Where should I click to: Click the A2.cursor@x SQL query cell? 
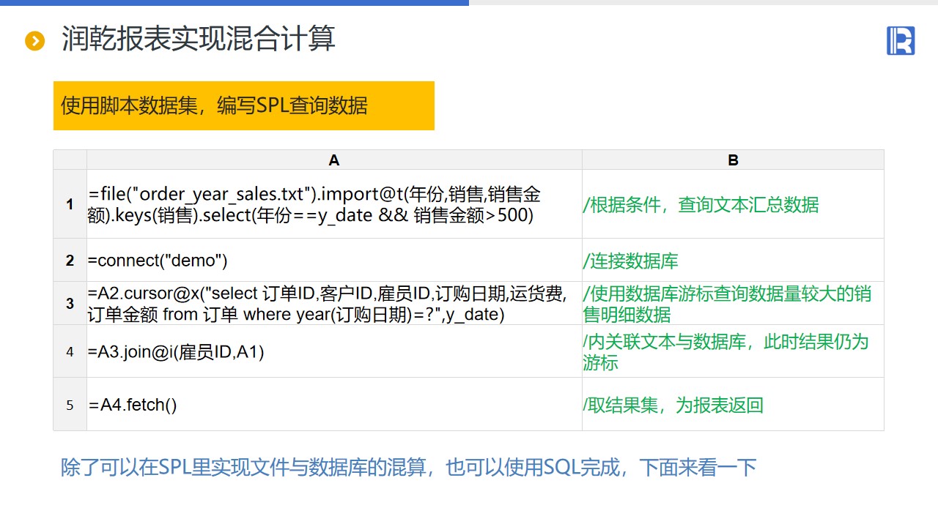pyautogui.click(x=327, y=304)
